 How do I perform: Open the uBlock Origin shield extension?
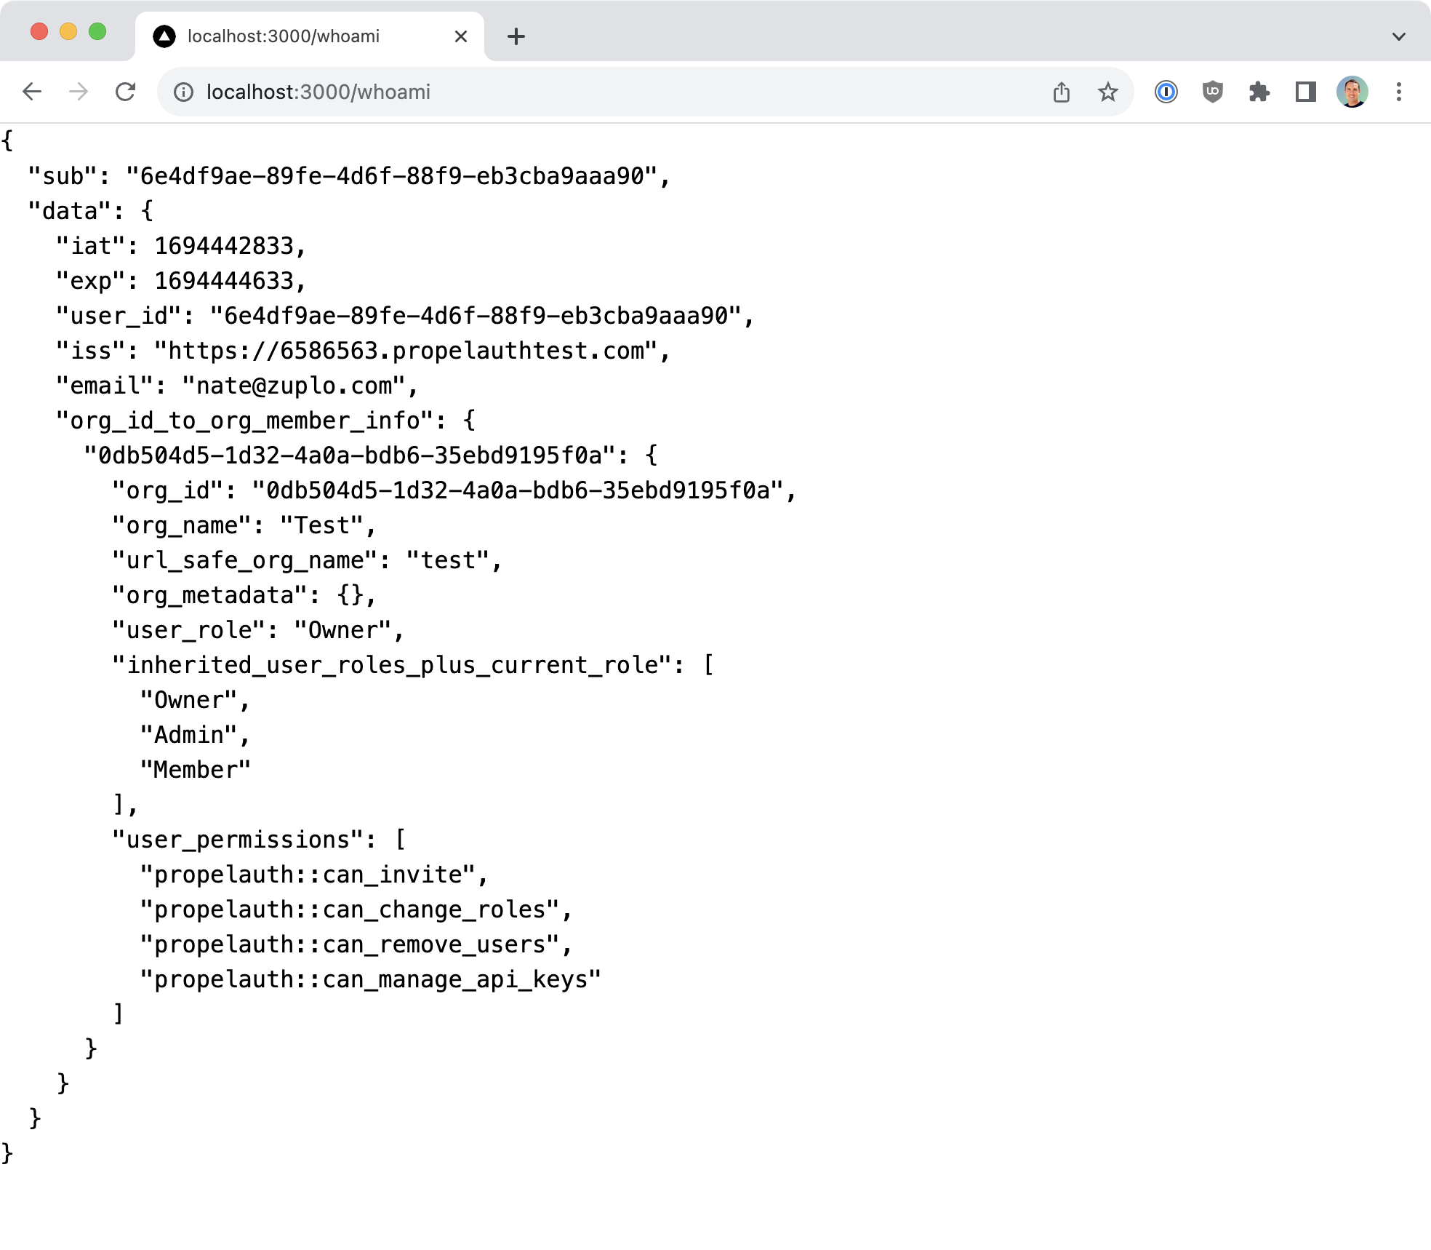pos(1212,92)
